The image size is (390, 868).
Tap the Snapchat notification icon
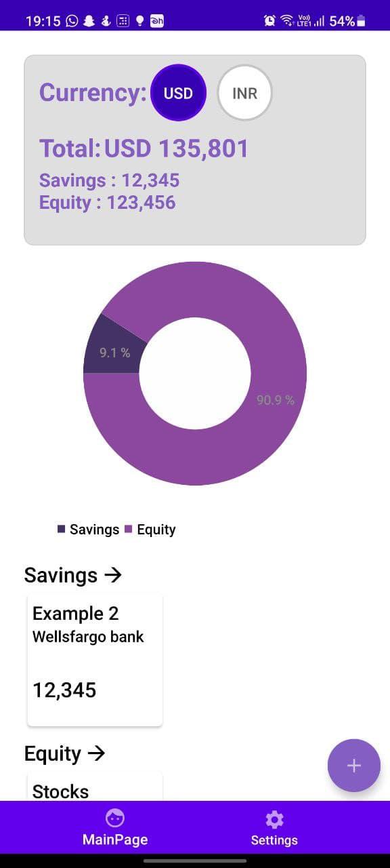pos(89,21)
